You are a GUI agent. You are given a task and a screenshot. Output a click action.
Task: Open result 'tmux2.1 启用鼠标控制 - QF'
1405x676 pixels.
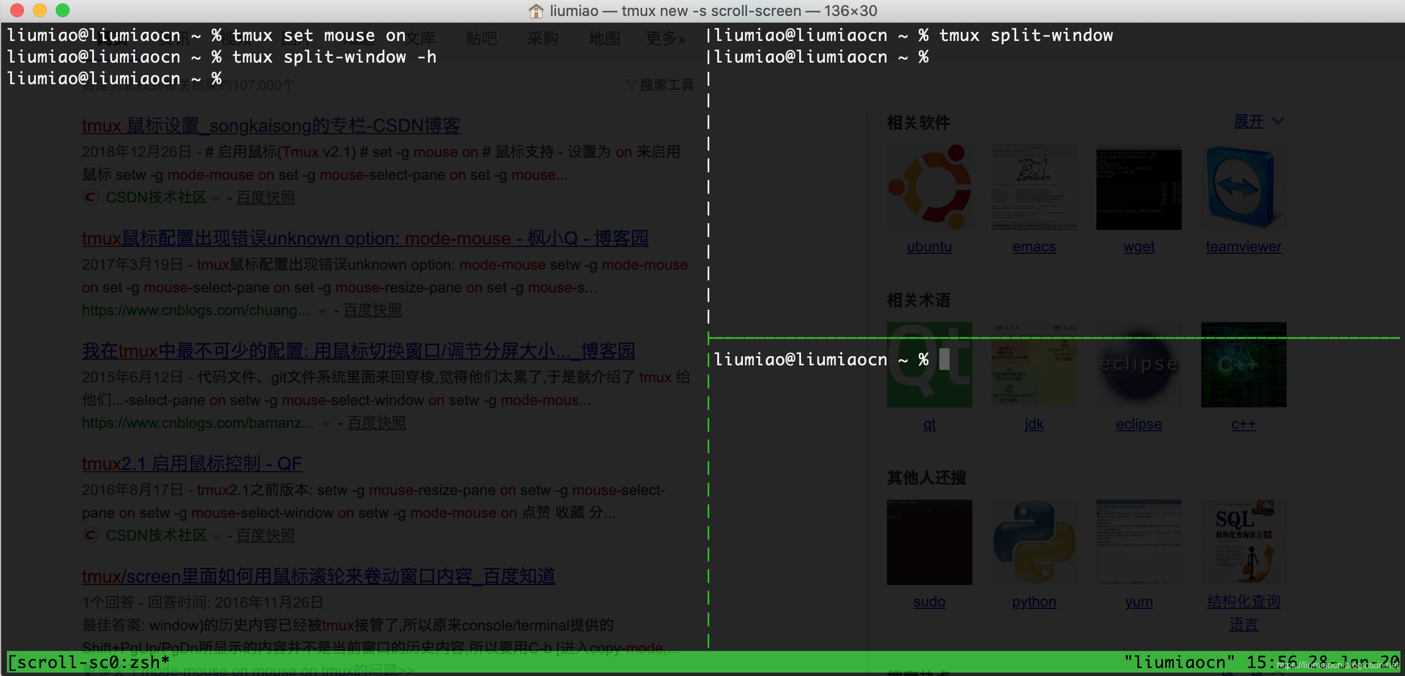point(192,463)
